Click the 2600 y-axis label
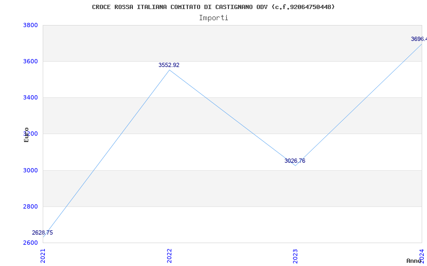The image size is (427, 266). point(30,243)
